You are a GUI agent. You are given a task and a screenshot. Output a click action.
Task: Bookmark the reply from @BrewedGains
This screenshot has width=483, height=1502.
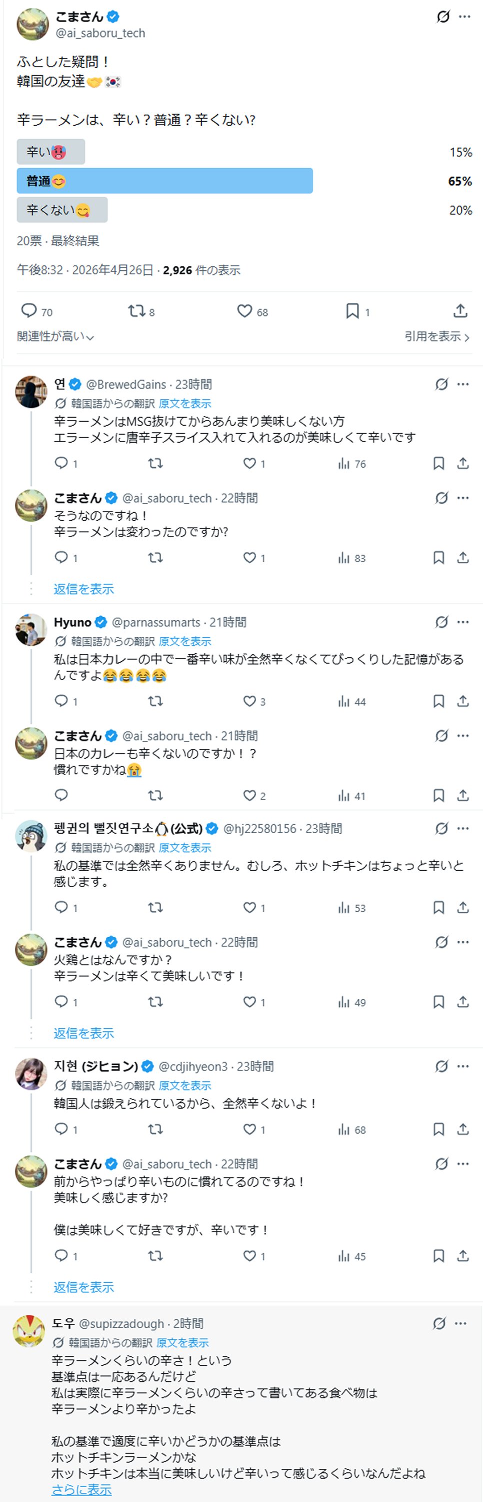click(x=438, y=464)
